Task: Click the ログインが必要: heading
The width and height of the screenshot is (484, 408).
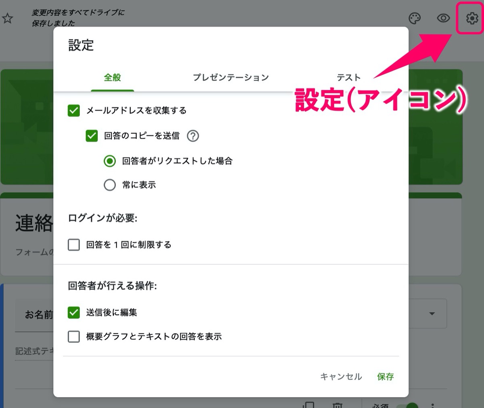Action: click(103, 218)
